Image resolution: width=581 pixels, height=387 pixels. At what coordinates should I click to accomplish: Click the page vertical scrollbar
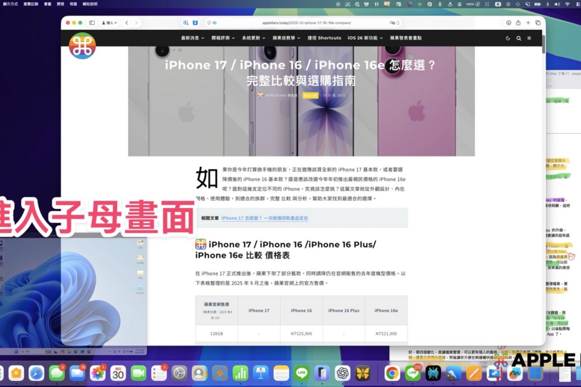coord(543,44)
